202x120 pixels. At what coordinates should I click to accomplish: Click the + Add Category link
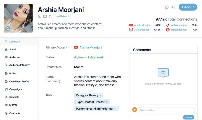point(62,16)
